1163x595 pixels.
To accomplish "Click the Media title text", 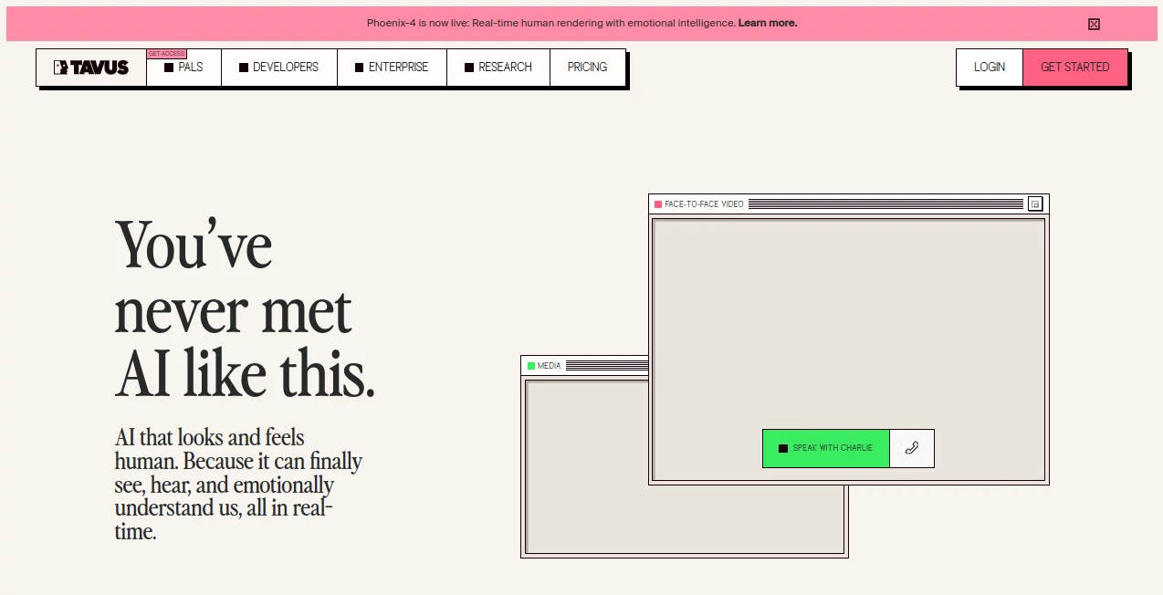I will click(x=549, y=366).
